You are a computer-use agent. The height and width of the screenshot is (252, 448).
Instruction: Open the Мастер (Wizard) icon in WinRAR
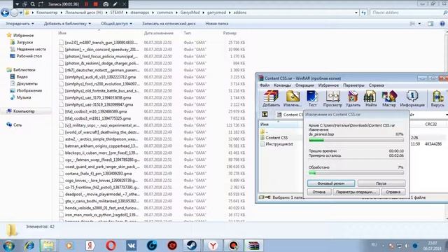coord(389,99)
